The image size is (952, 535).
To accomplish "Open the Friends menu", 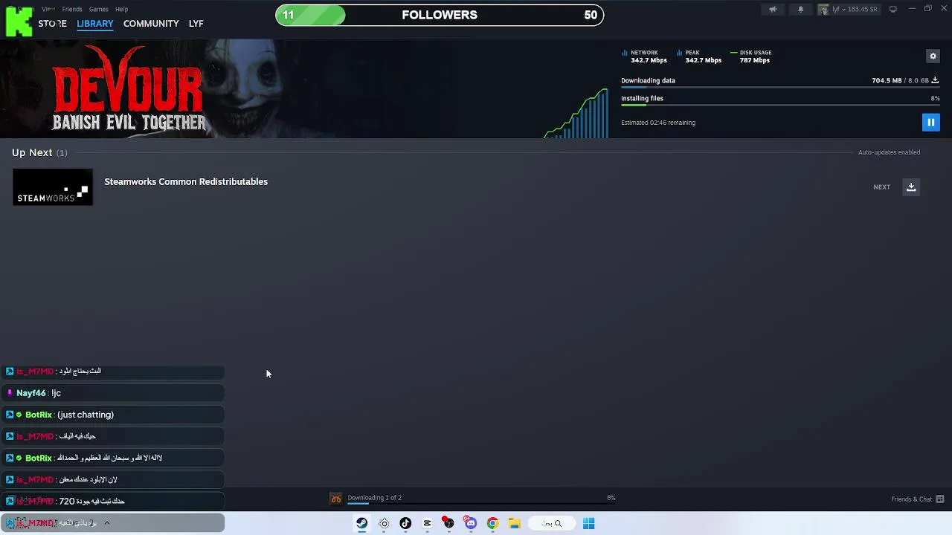I will 72,9.
